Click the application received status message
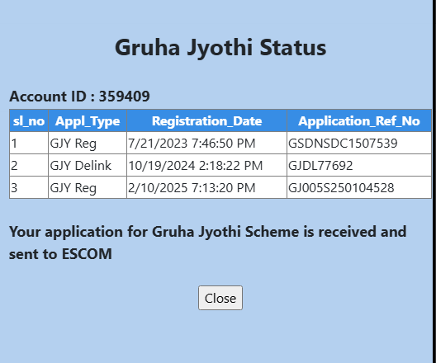 coord(208,243)
